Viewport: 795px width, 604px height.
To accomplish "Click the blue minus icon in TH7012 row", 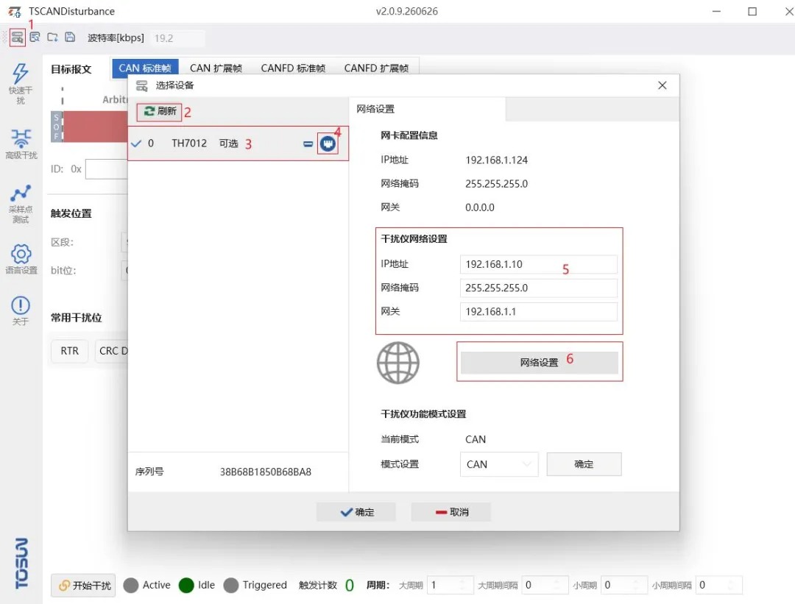I will point(308,144).
